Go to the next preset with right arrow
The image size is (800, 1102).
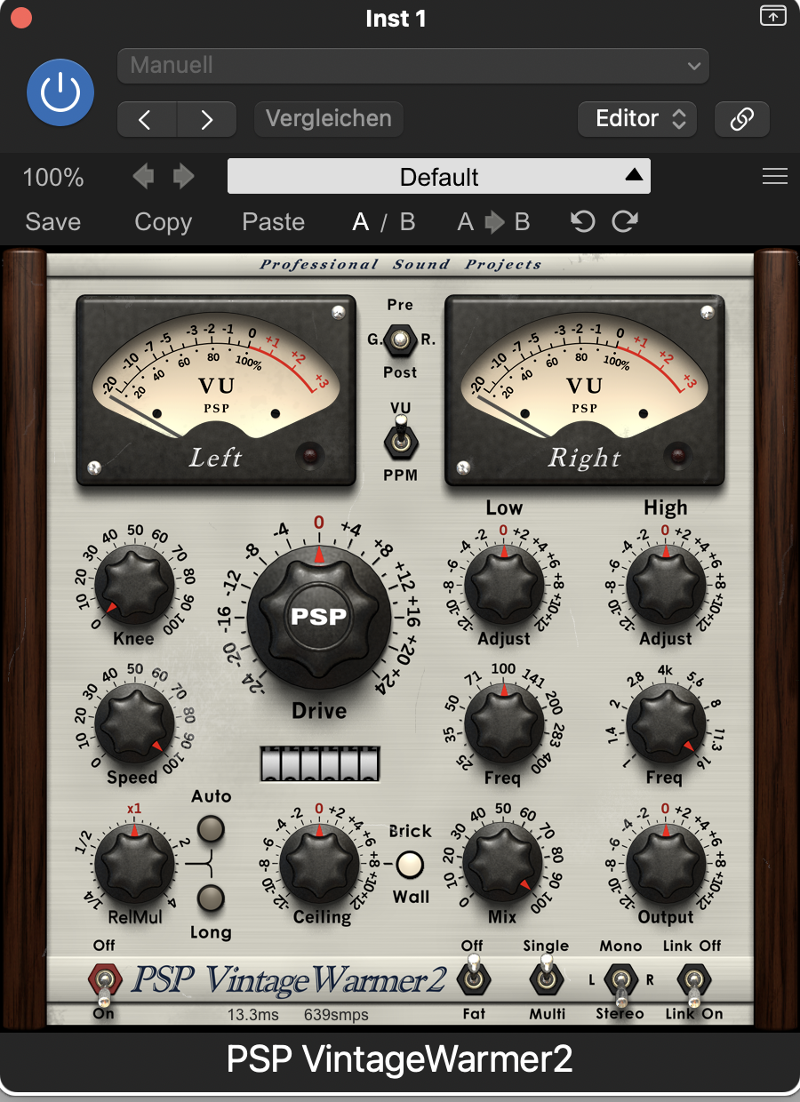point(207,119)
